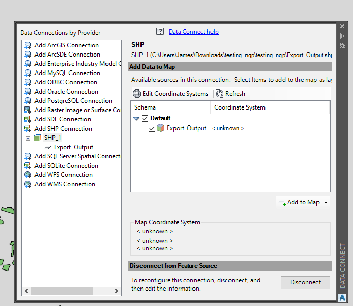The width and height of the screenshot is (353, 306).
Task: Select Add Raster Image or Surface Connection
Action: (x=77, y=110)
